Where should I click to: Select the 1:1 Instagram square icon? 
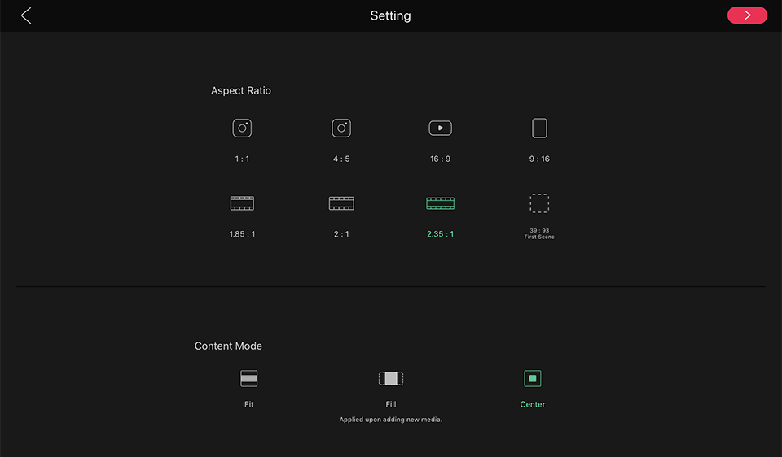[242, 128]
